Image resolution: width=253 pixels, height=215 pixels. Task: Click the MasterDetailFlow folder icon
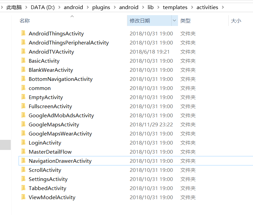[23, 152]
